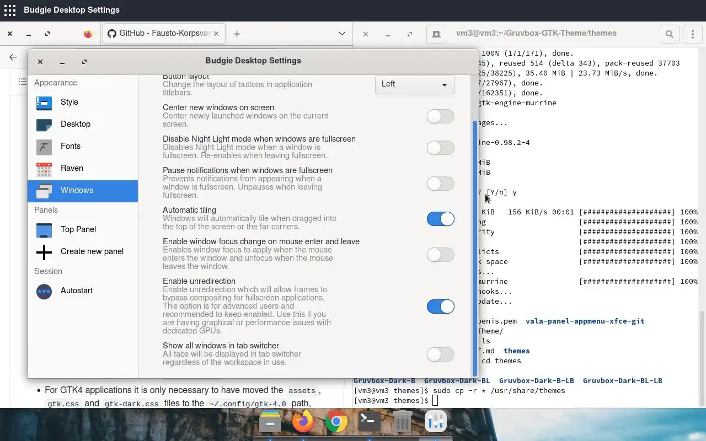Viewport: 706px width, 441px height.
Task: Click the 'Appearance' sidebar heading
Action: pos(56,83)
